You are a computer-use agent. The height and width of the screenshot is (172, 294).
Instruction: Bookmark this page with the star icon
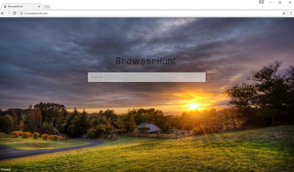click(x=283, y=13)
